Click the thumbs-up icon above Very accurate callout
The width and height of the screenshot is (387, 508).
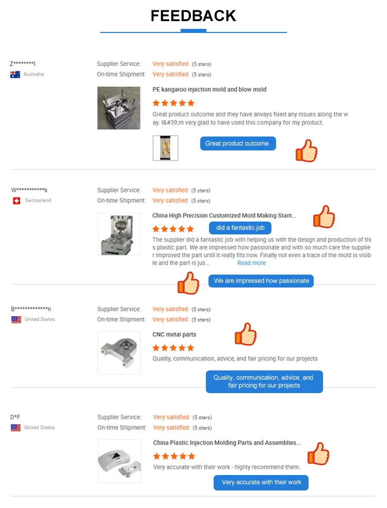[318, 454]
